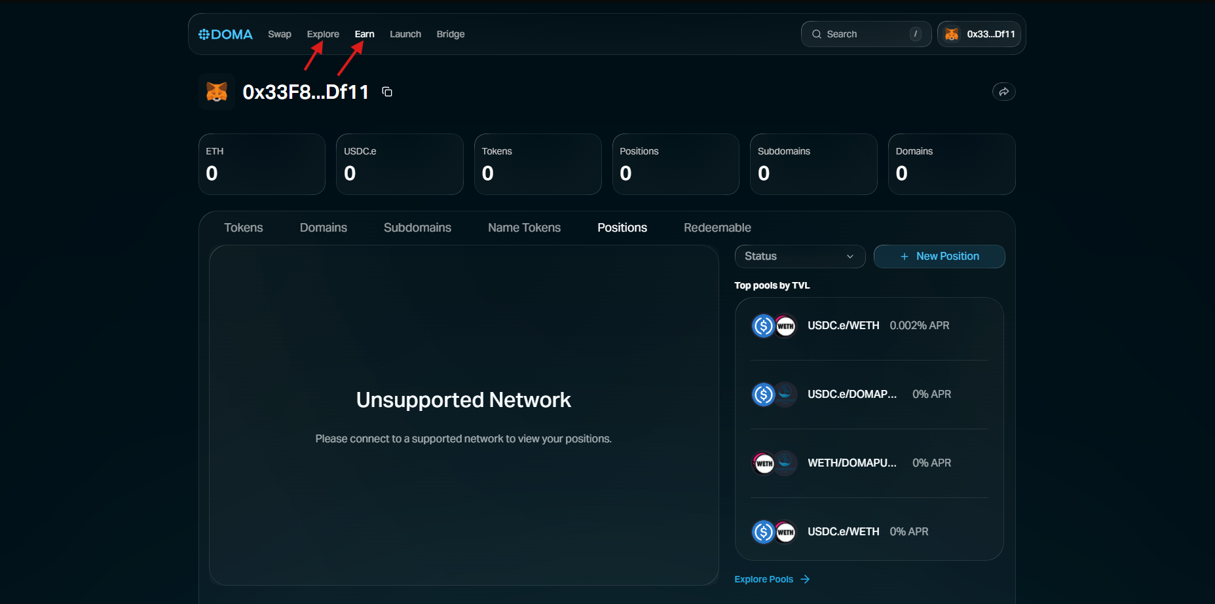This screenshot has width=1215, height=604.
Task: Switch to the Redeemable tab
Action: click(717, 228)
